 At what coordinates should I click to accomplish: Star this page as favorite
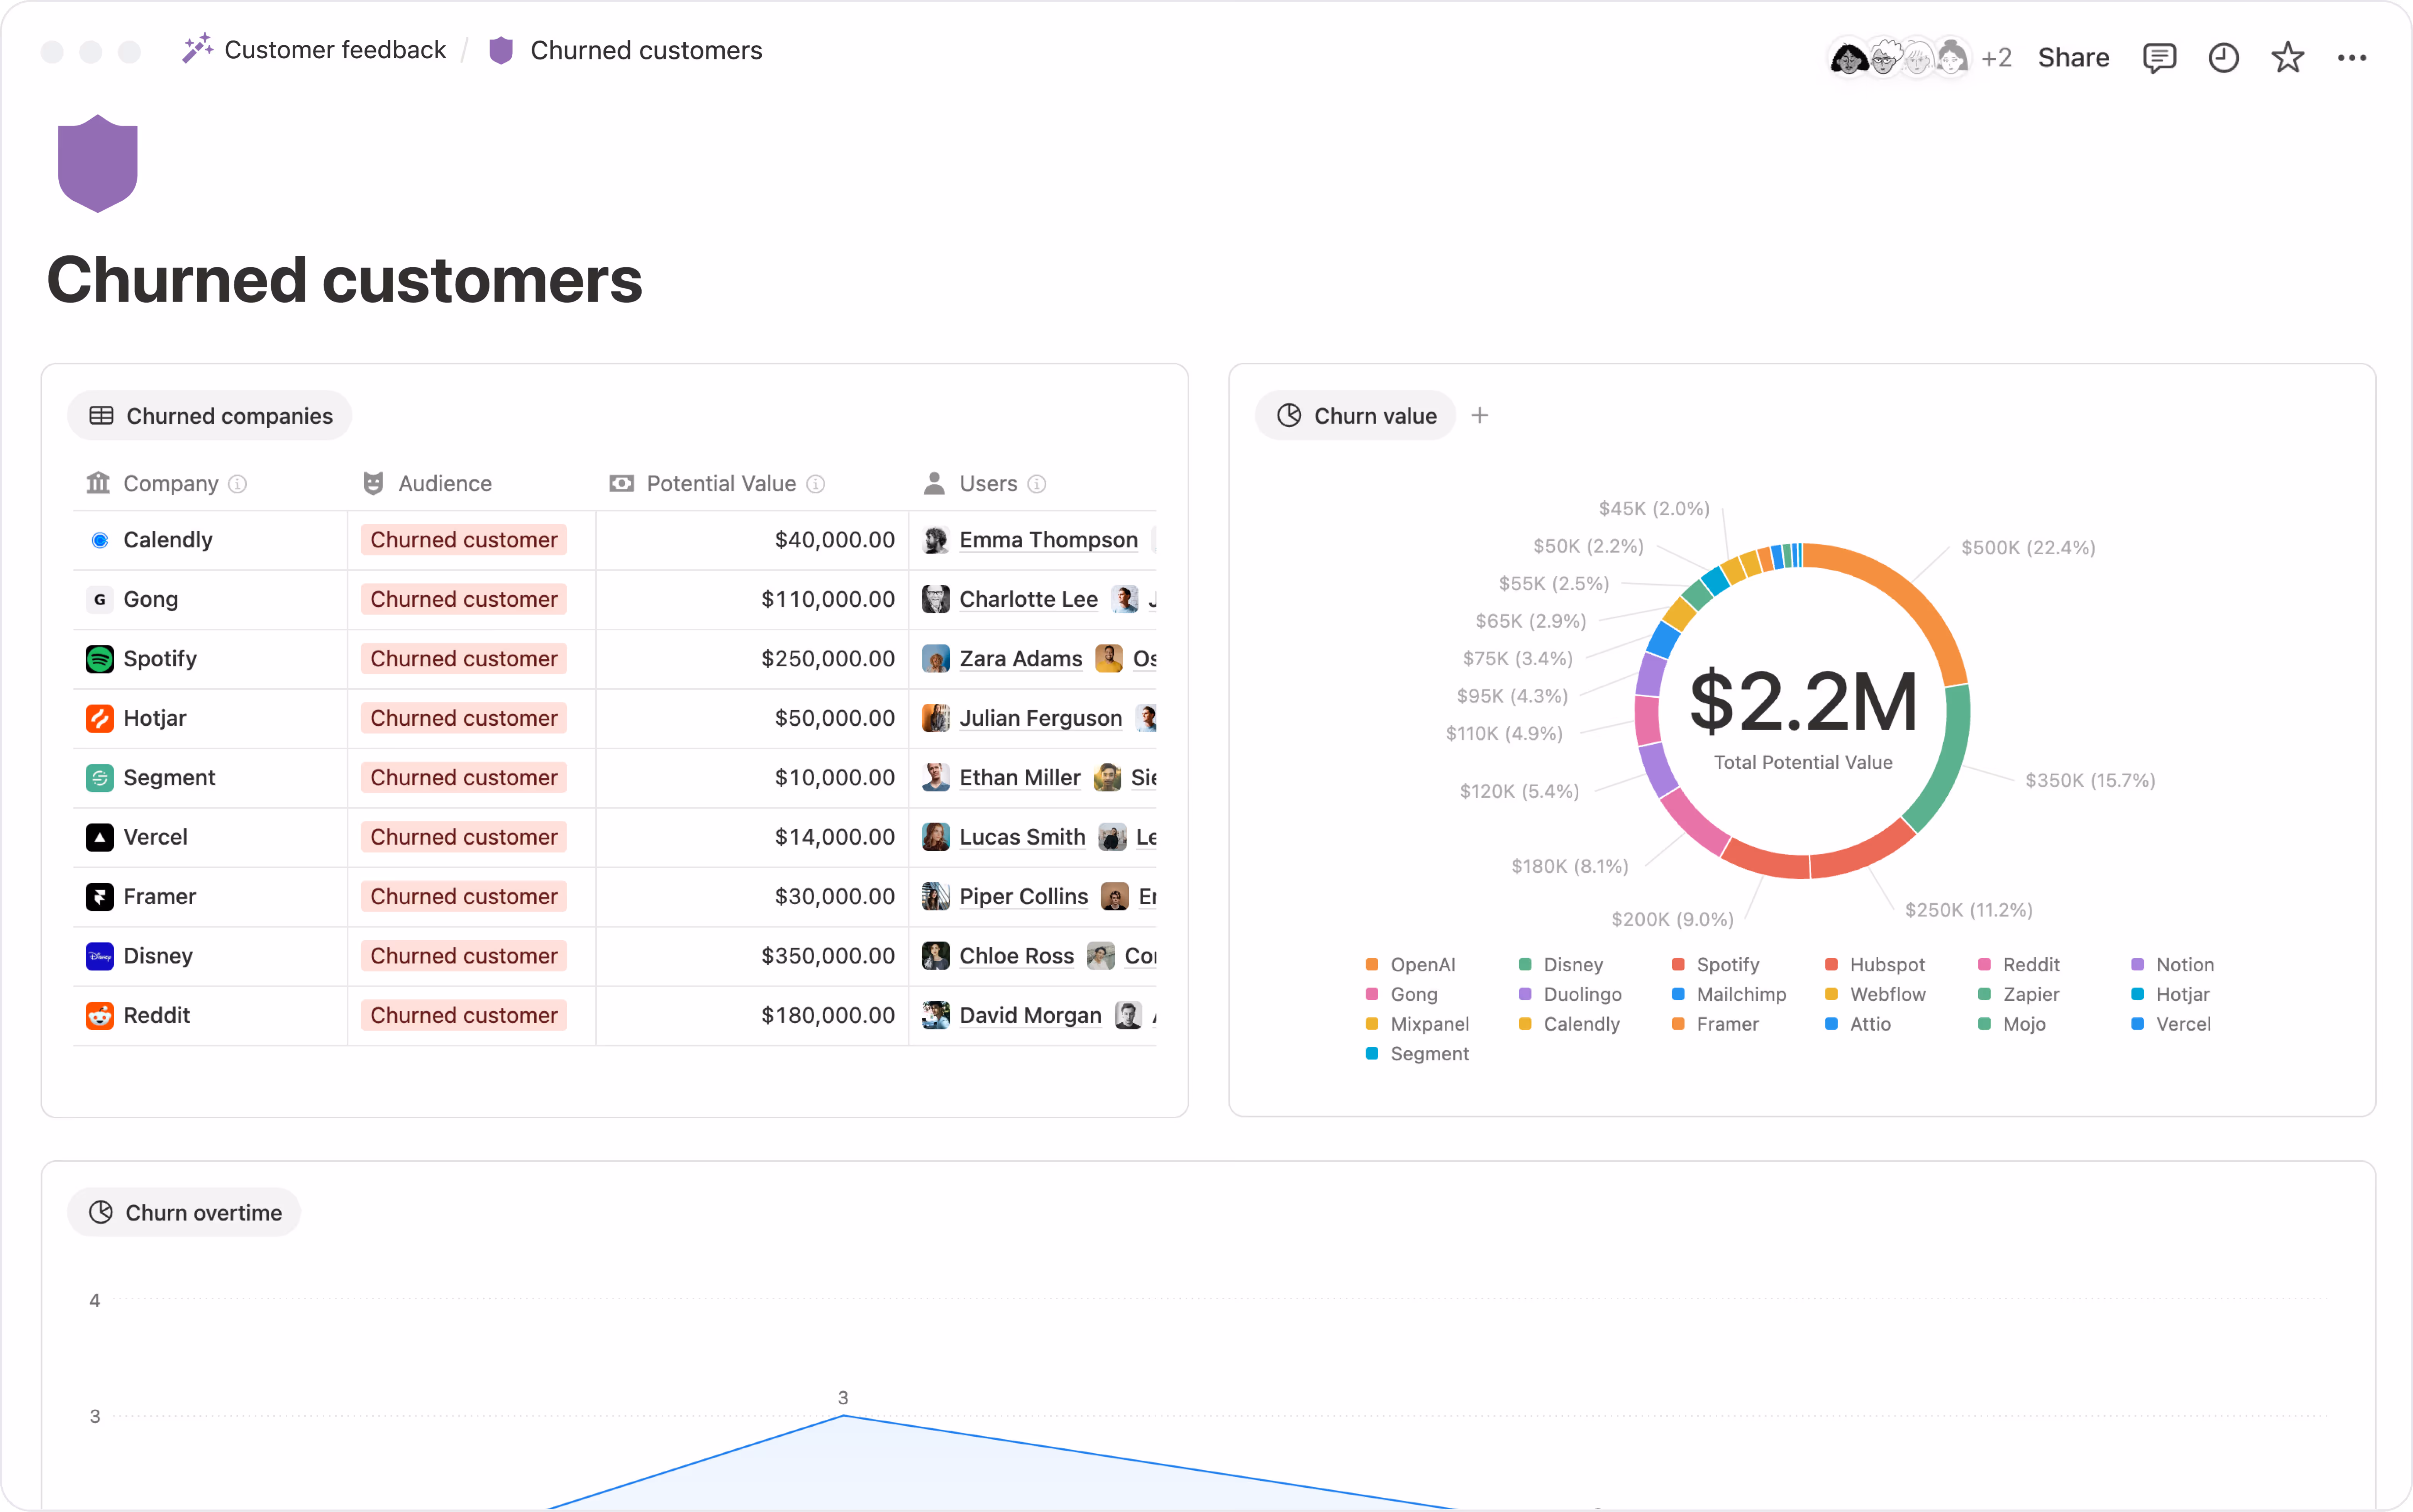(2287, 58)
